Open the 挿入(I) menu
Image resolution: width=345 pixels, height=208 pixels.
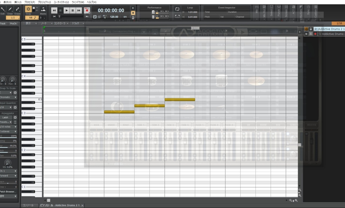[18, 2]
